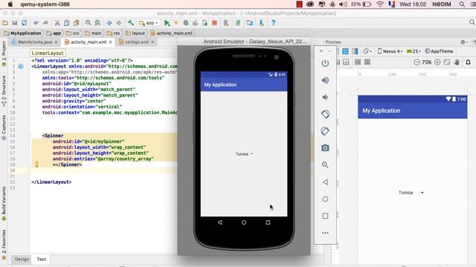The height and width of the screenshot is (267, 476).
Task: Open the Structure side tab
Action: (4, 90)
